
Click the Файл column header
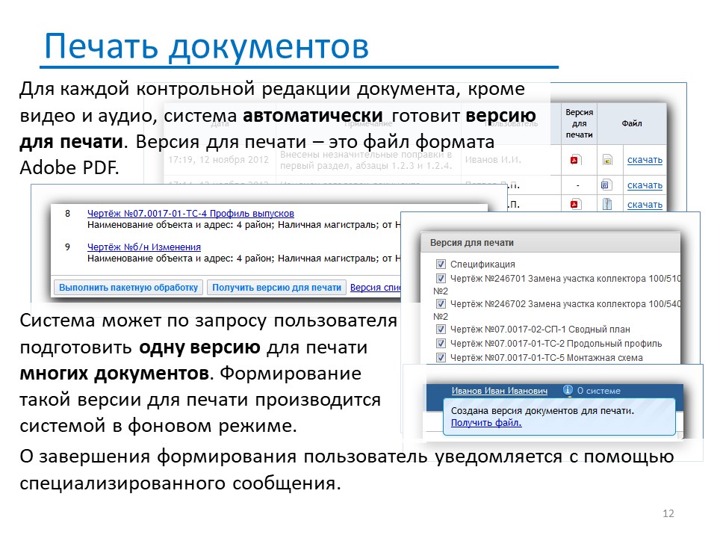click(632, 123)
